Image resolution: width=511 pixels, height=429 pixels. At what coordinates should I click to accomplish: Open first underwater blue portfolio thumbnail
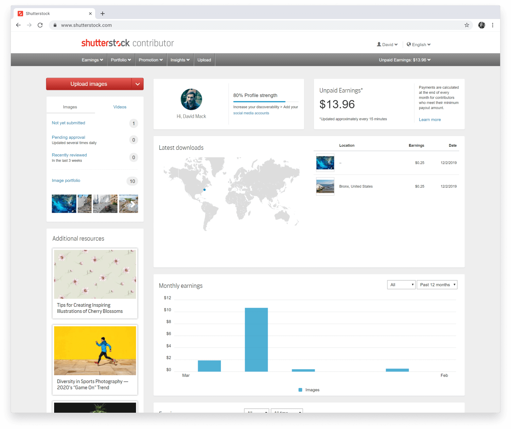point(64,204)
